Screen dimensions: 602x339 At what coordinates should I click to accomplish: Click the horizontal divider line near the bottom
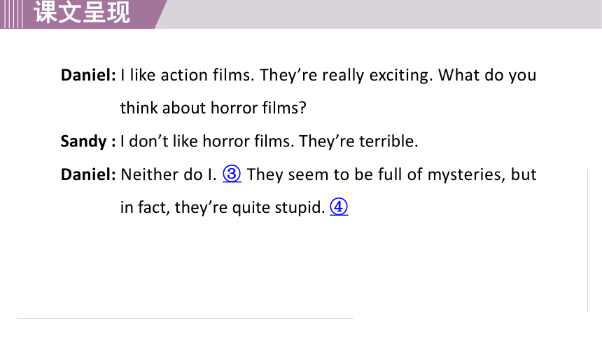point(185,318)
